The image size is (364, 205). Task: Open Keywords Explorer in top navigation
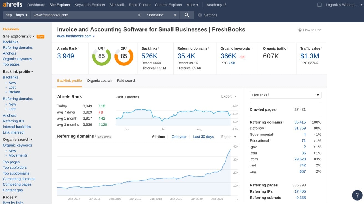coord(90,5)
